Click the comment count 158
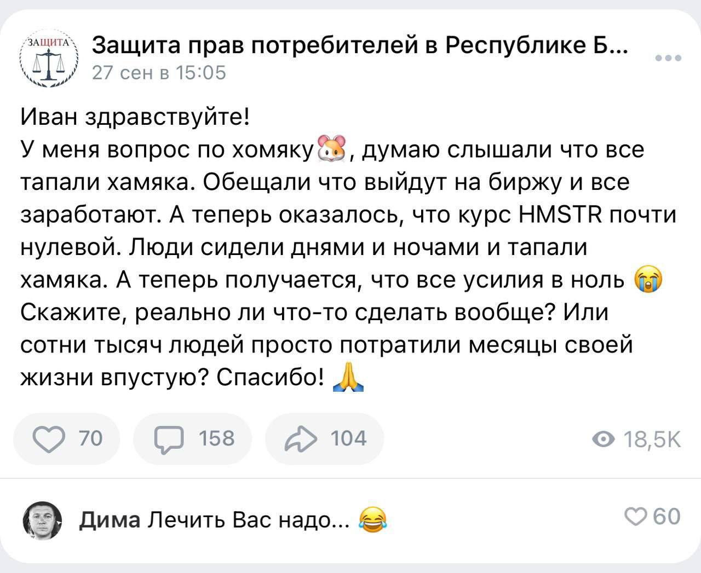 (x=216, y=438)
